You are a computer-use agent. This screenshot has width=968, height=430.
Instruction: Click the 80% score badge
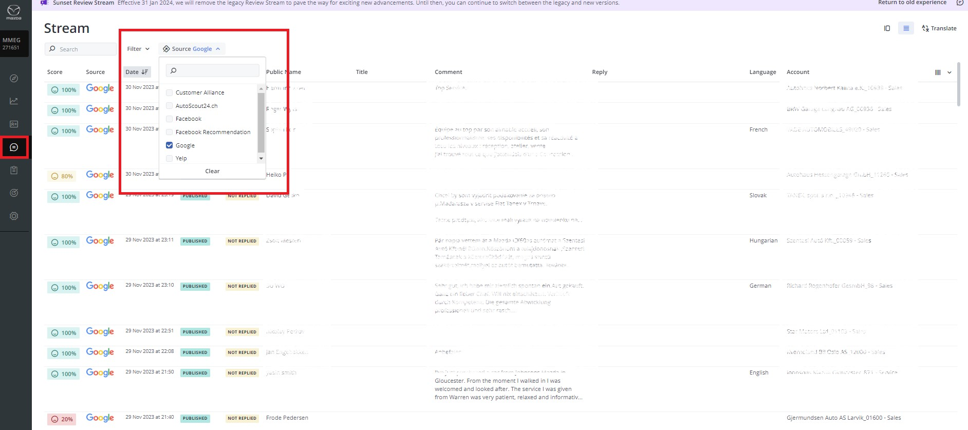pos(62,176)
